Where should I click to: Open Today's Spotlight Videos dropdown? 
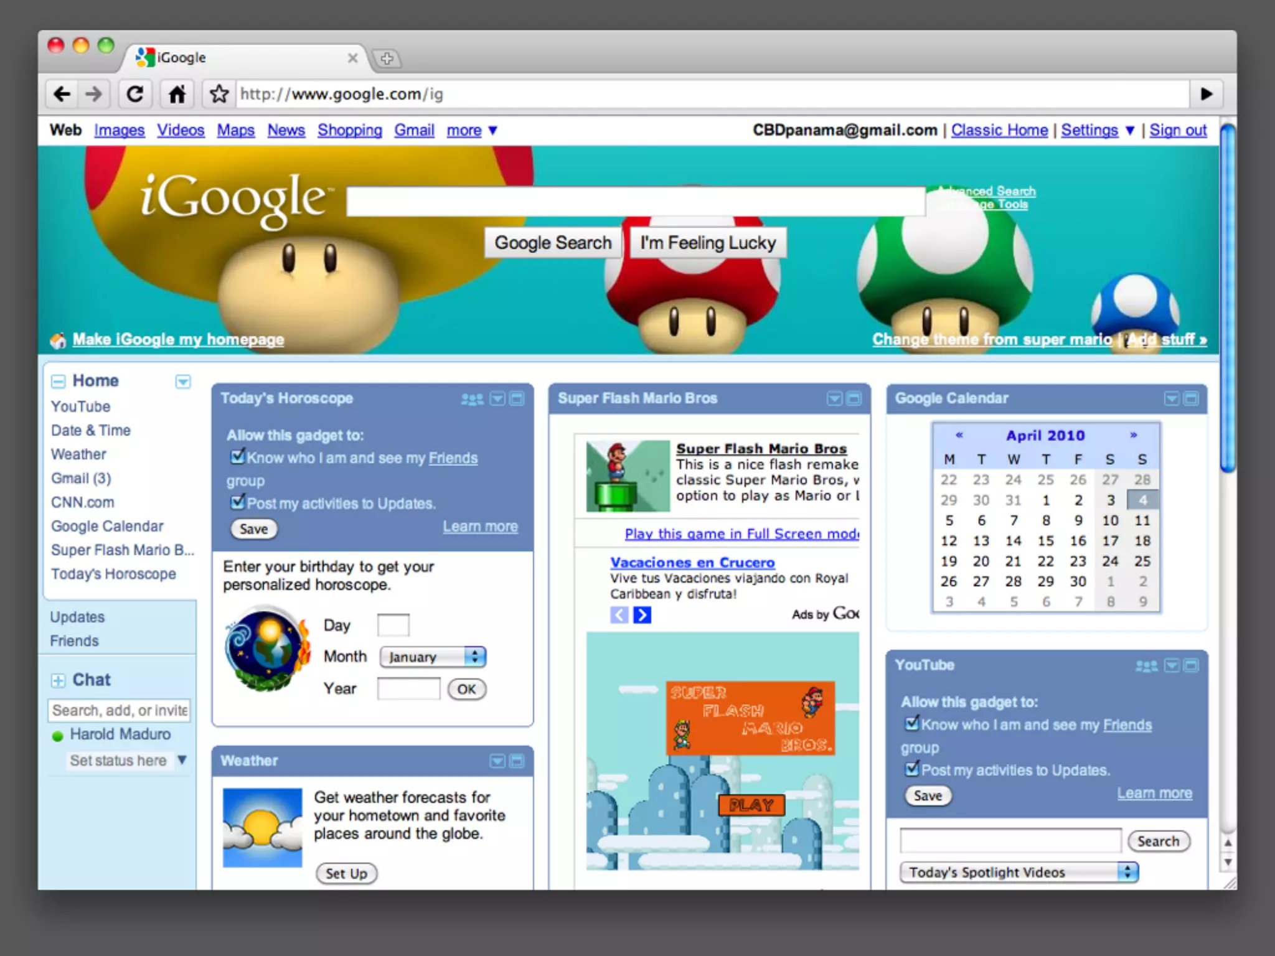pos(1019,872)
